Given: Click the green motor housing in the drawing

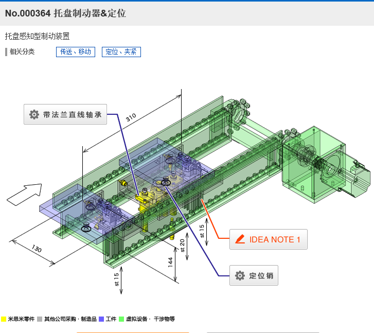Looking at the screenshot, I should [x=314, y=165].
